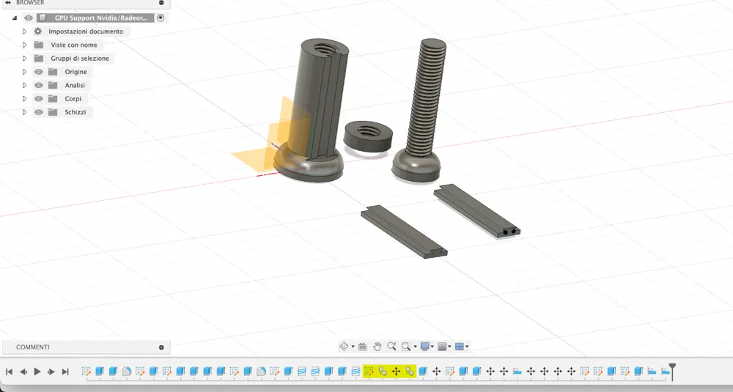Select the Analisi label
Image resolution: width=733 pixels, height=392 pixels.
[x=75, y=86]
